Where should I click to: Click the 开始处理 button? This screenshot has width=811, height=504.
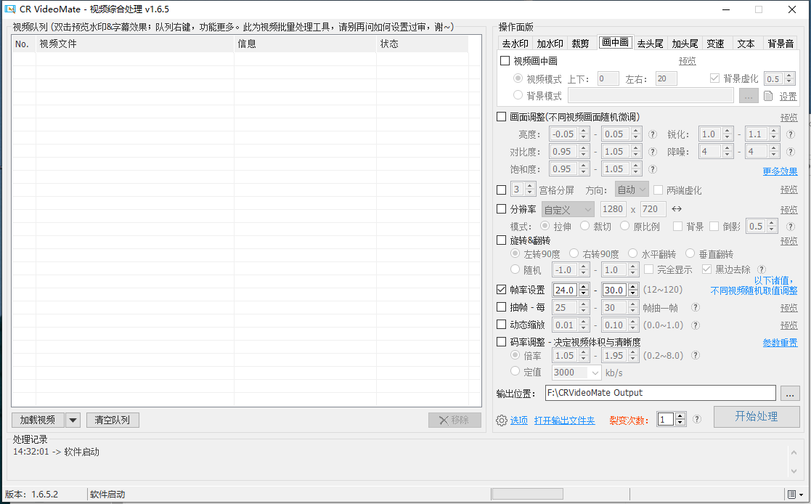click(x=756, y=417)
